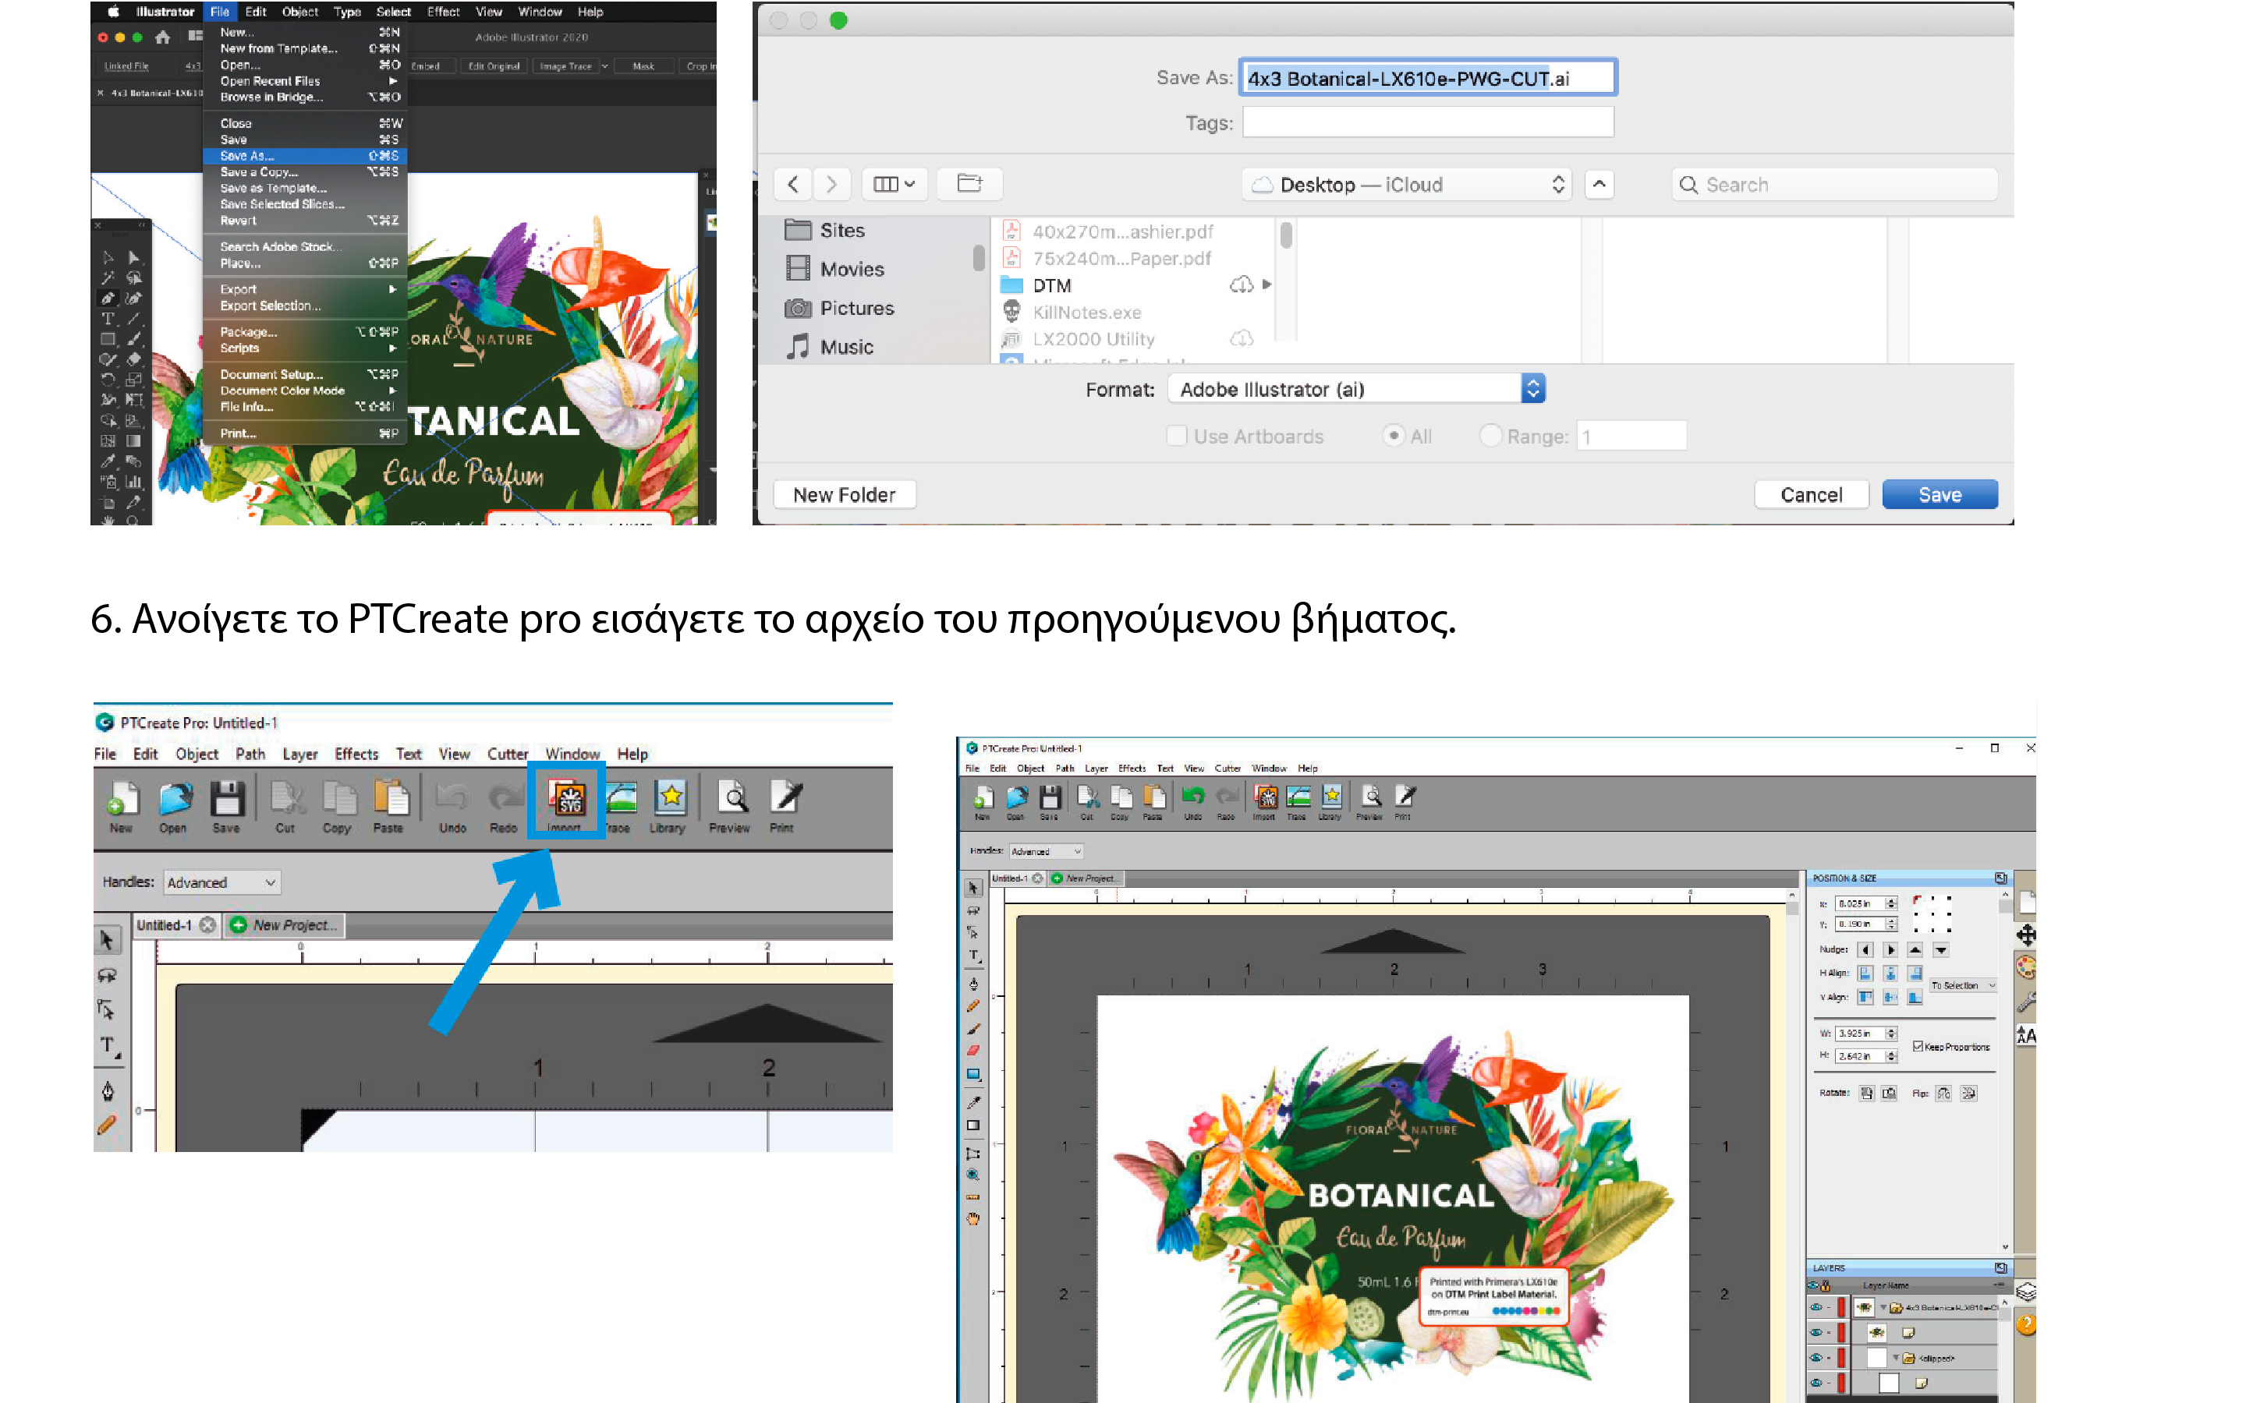Click the Import icon in PTCreate window showing the Botanical label

pos(1265,796)
